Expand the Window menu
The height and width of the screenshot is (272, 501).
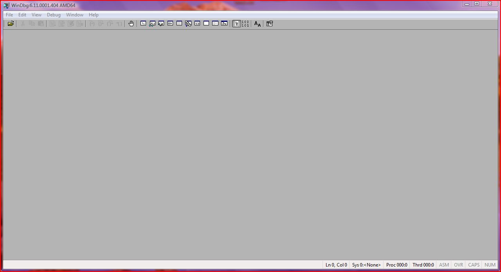[x=74, y=15]
